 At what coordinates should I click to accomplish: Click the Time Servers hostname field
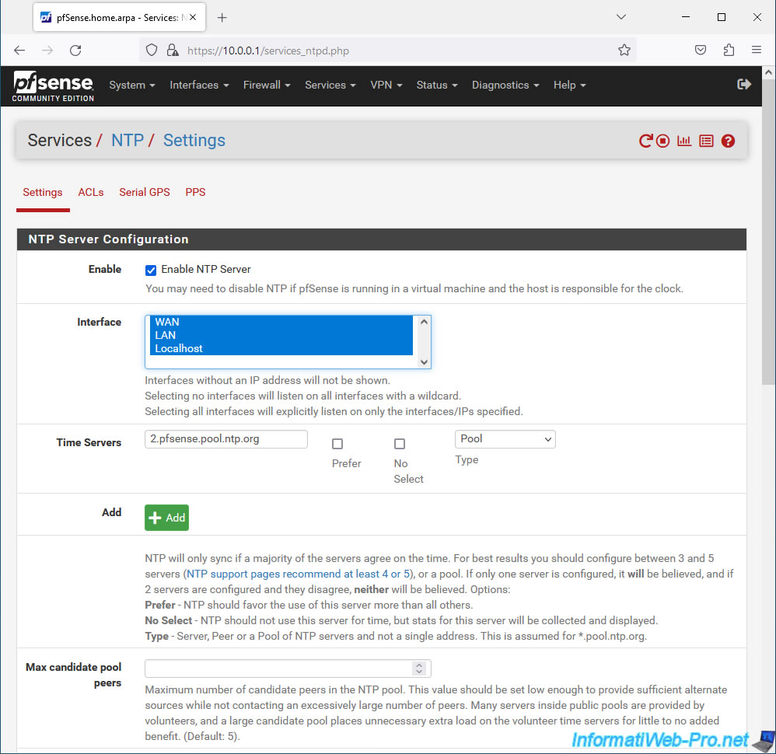226,439
